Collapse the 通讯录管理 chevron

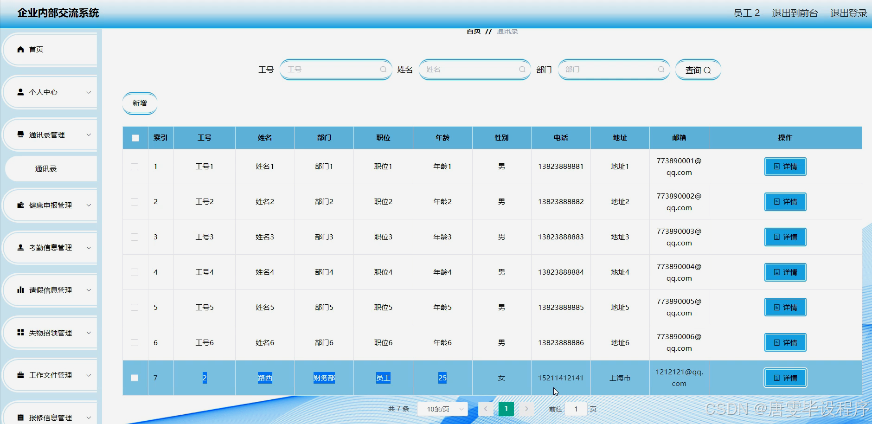[89, 135]
